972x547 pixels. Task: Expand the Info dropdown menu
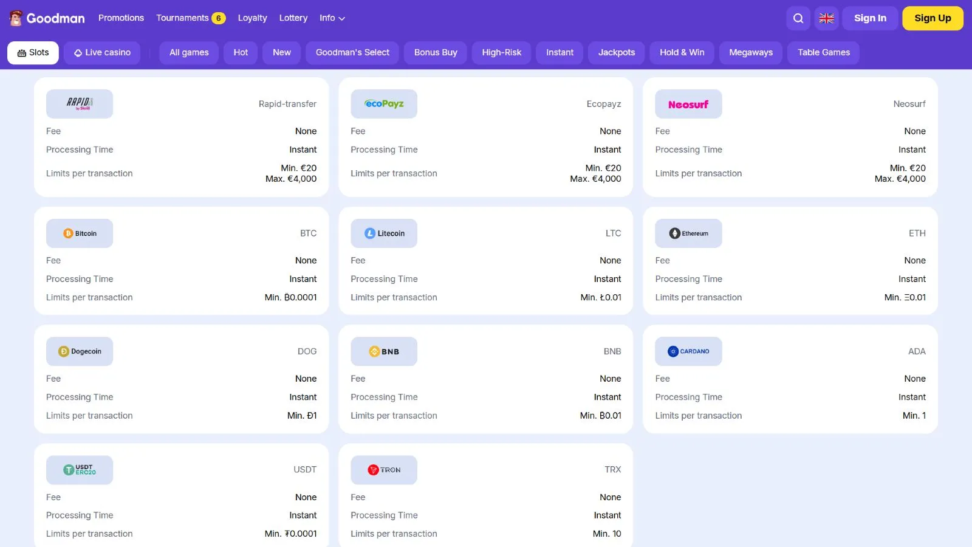click(x=332, y=18)
